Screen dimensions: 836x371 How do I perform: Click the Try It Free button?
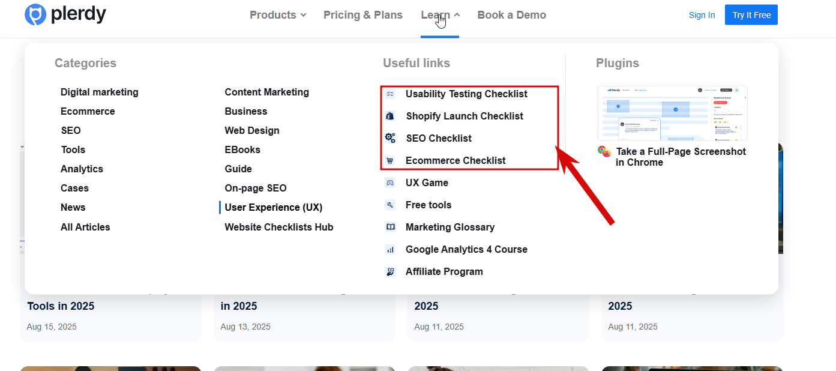pos(751,15)
